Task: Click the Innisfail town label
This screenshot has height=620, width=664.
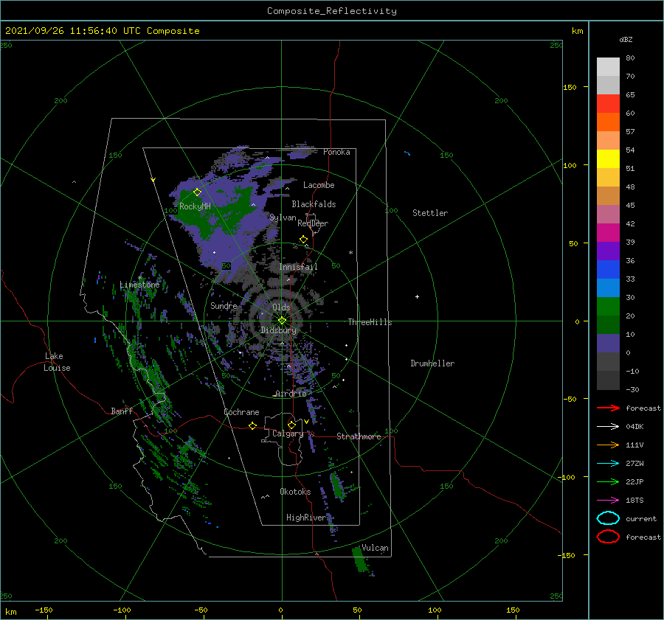Action: click(298, 267)
